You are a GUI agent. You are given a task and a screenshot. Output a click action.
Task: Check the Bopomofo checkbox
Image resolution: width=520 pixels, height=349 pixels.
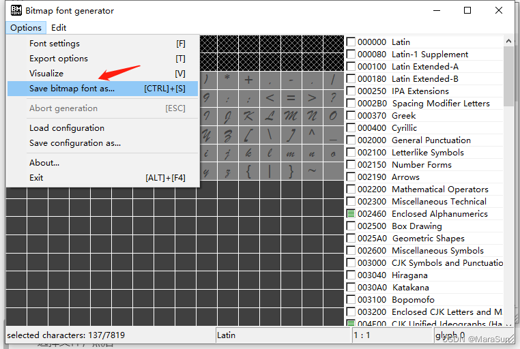click(x=351, y=299)
